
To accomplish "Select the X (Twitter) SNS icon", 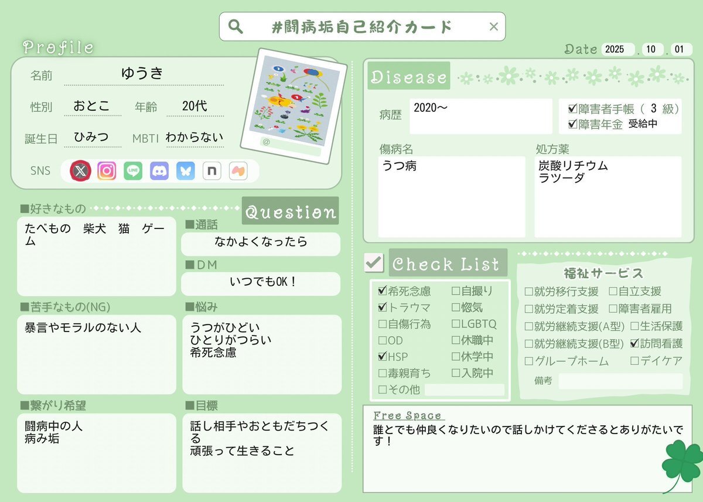I will pyautogui.click(x=80, y=171).
